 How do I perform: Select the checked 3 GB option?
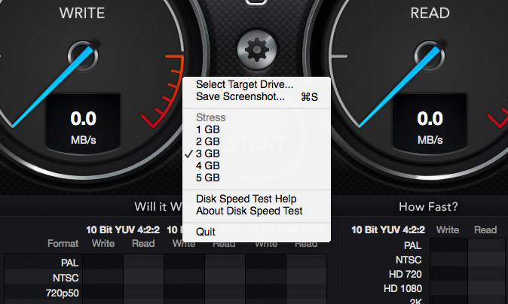(x=207, y=154)
